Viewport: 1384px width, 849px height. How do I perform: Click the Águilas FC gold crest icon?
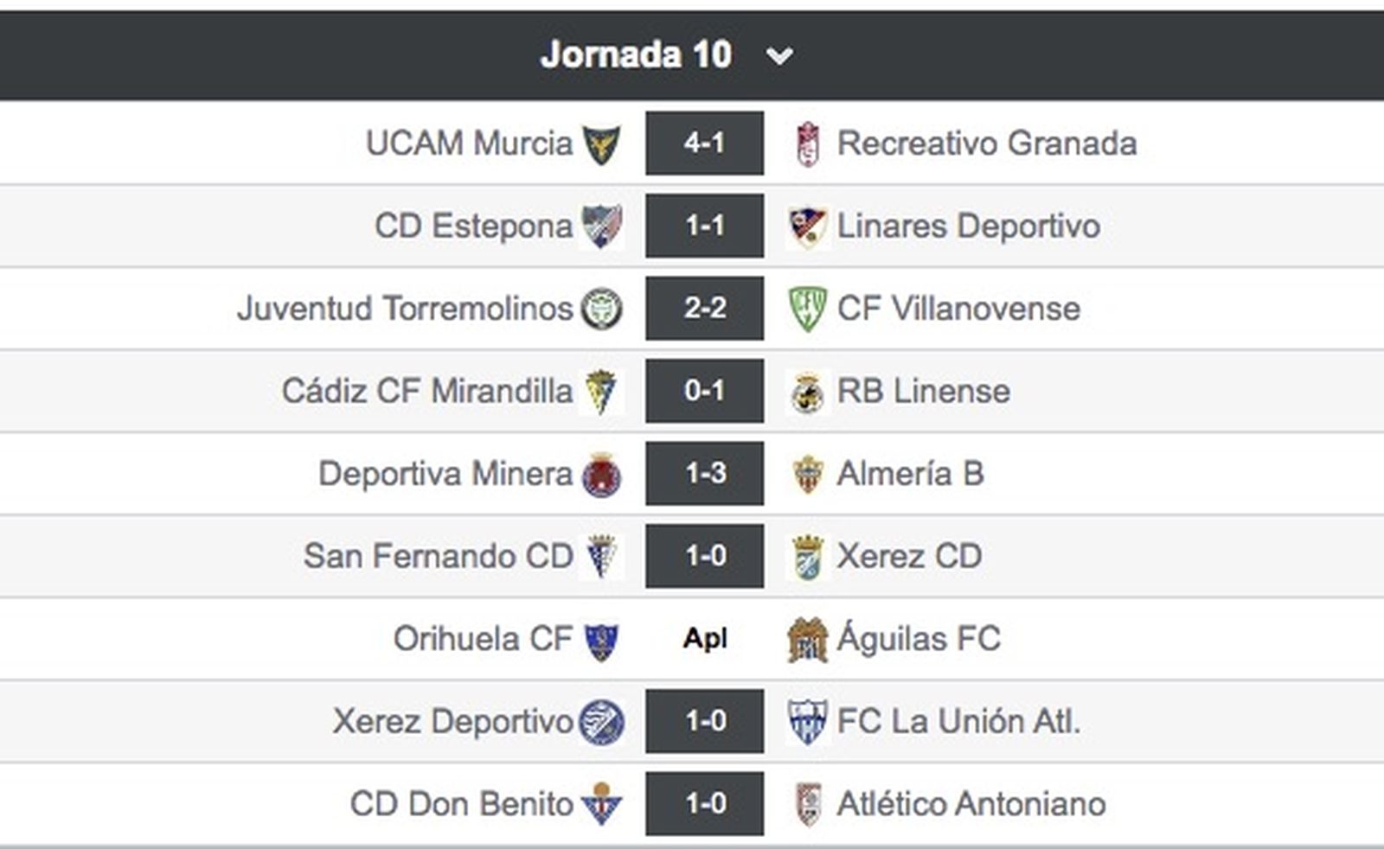(x=807, y=638)
